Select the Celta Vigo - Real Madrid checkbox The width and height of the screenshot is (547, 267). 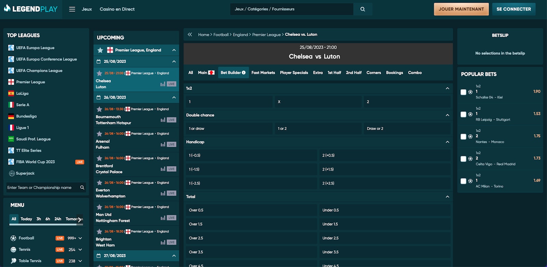(463, 159)
